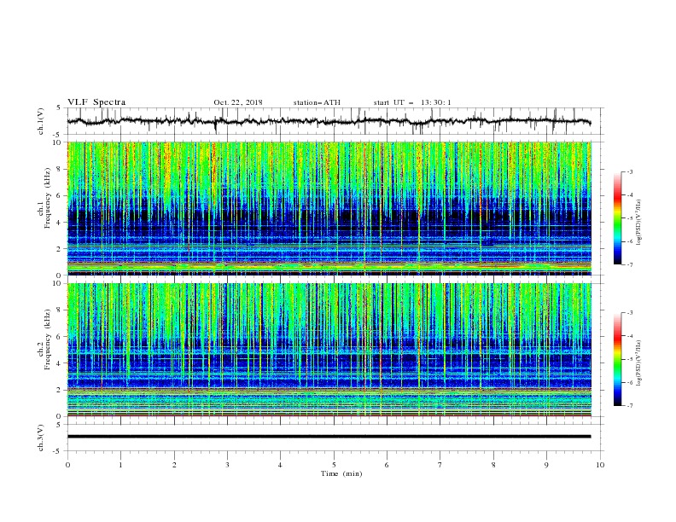Viewport: 676px width, 522px height.
Task: Click the "-3" label on ch.1 color bar
Action: pyautogui.click(x=630, y=171)
